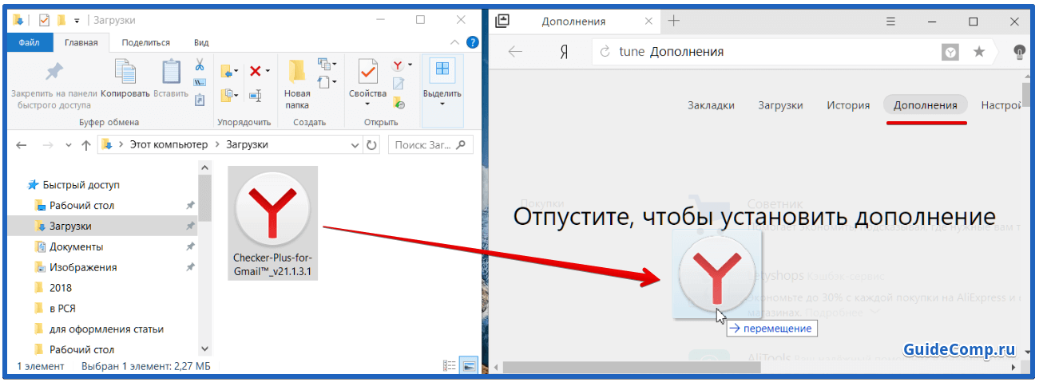
Task: Click the scissors Cut icon in Explorer ribbon
Action: 200,65
